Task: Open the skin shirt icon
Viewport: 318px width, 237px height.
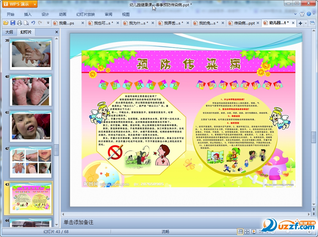Action: 302,14
